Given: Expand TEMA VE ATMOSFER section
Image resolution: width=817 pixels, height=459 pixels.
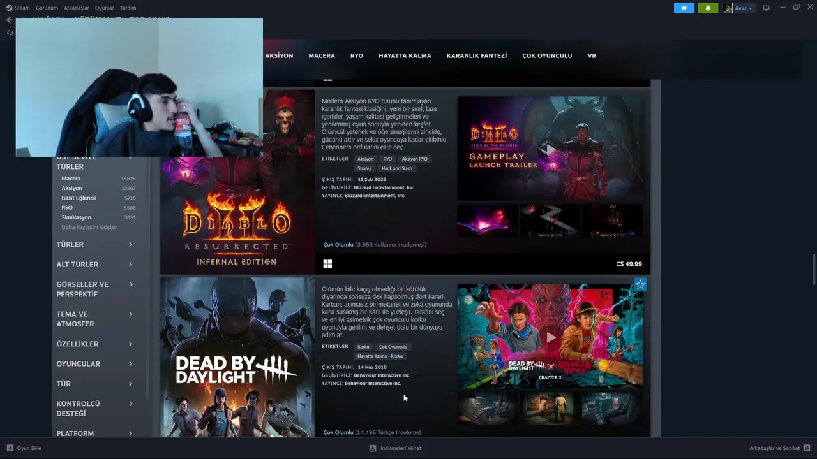Looking at the screenshot, I should tap(94, 319).
